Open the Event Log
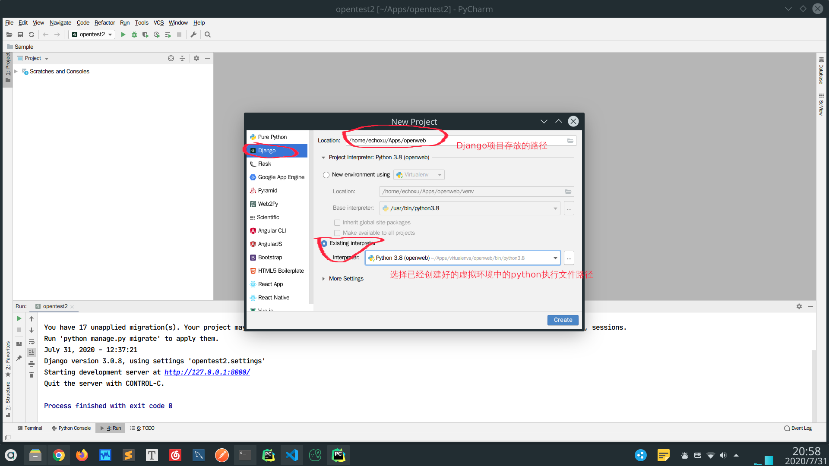The width and height of the screenshot is (829, 466). 798,428
